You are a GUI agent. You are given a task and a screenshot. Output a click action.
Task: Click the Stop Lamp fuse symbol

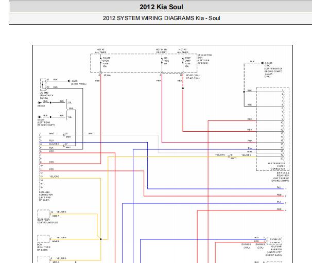(183, 62)
